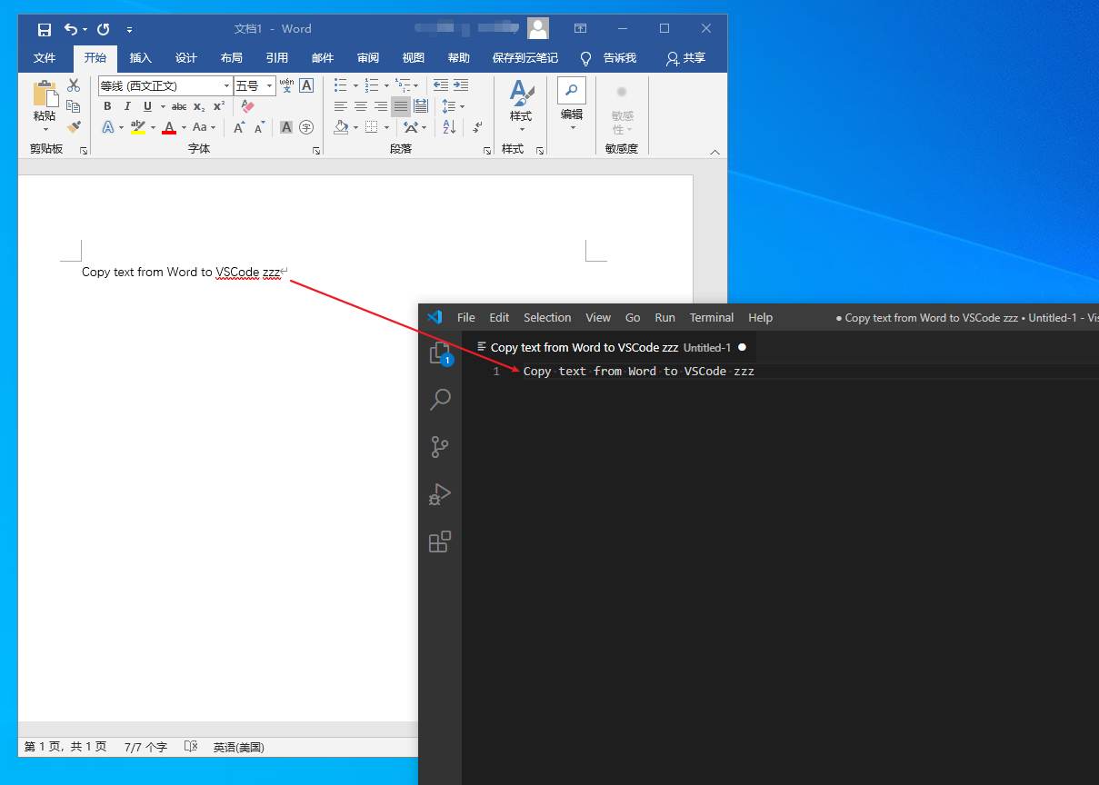1099x785 pixels.
Task: Toggle character shading A button
Action: pos(285,128)
